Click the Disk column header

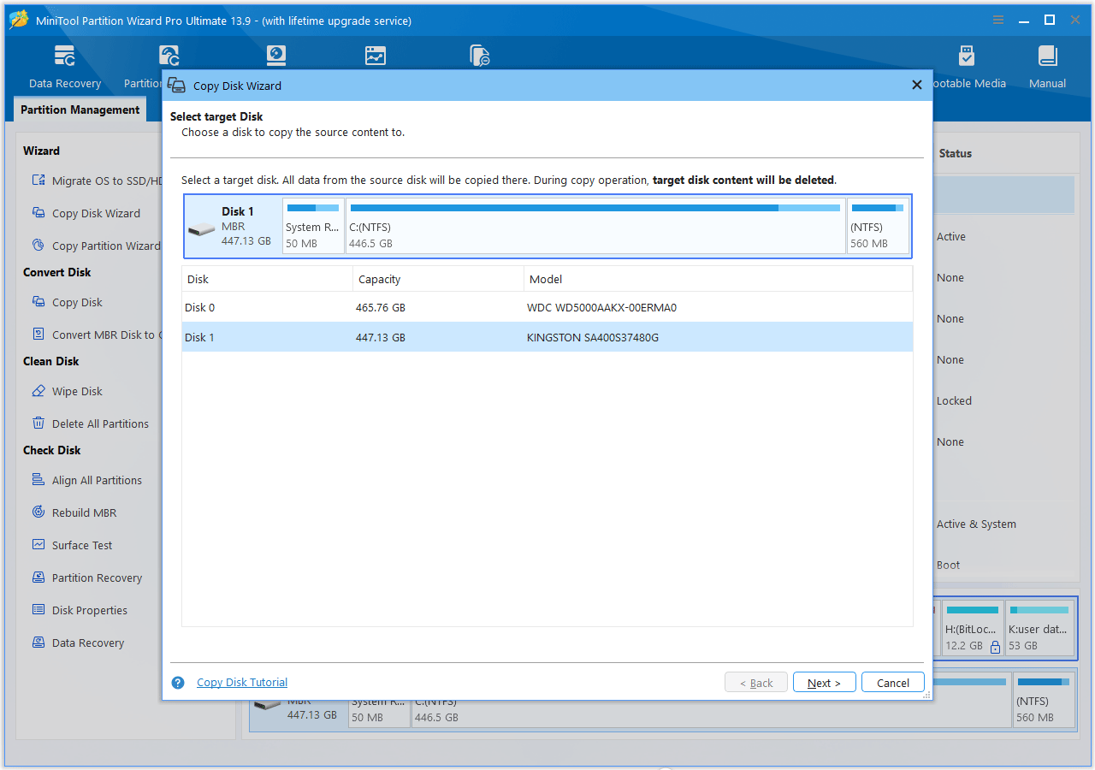pyautogui.click(x=267, y=279)
